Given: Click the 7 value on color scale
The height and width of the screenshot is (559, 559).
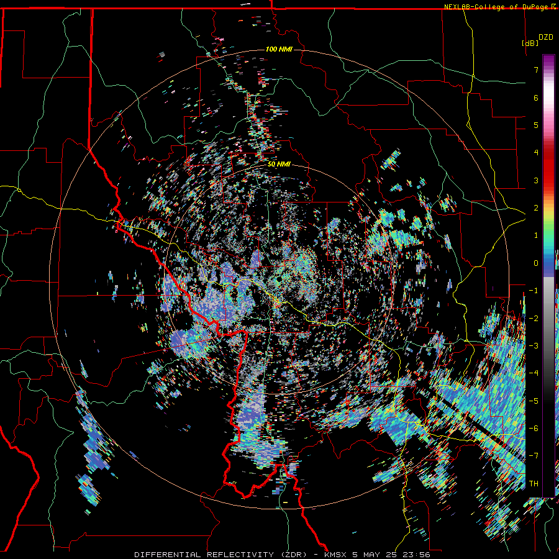Looking at the screenshot, I should coord(536,70).
